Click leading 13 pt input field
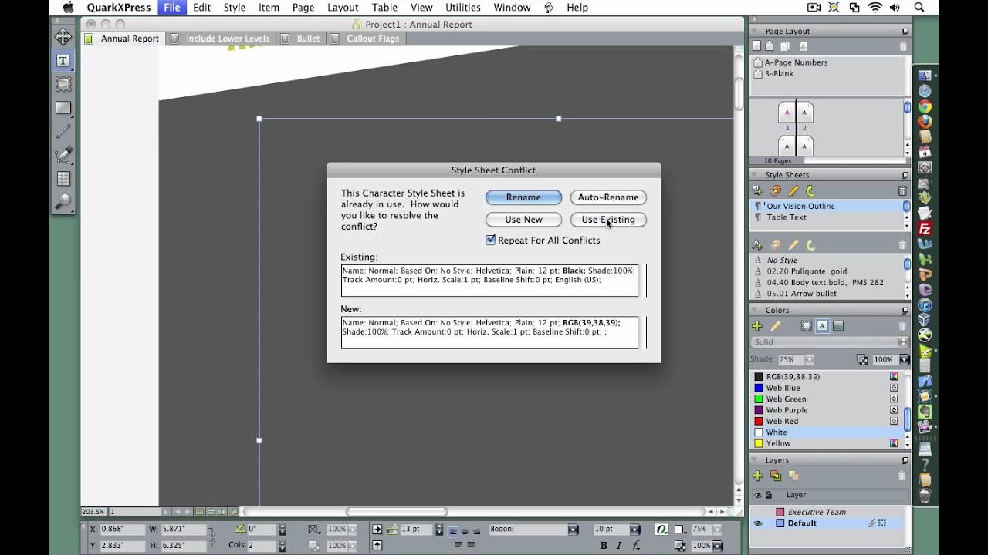Image resolution: width=988 pixels, height=555 pixels. pyautogui.click(x=416, y=529)
